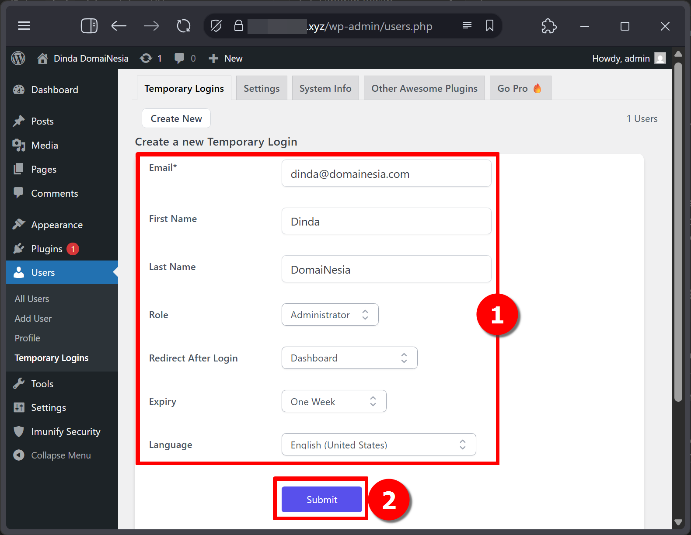
Task: Open Settings menu in sidebar
Action: [x=62, y=407]
